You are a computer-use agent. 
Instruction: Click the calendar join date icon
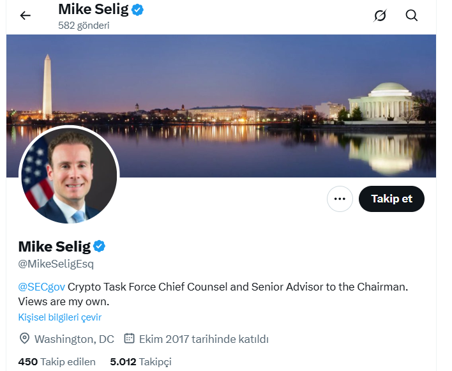click(128, 338)
